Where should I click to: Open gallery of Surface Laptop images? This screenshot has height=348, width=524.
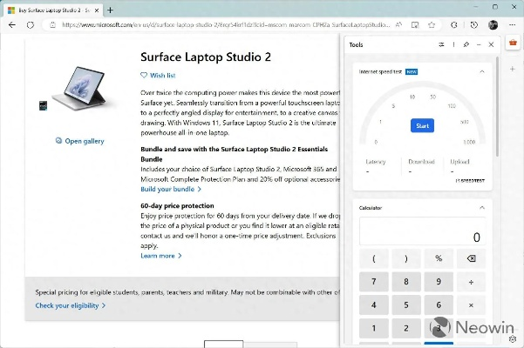(x=81, y=141)
